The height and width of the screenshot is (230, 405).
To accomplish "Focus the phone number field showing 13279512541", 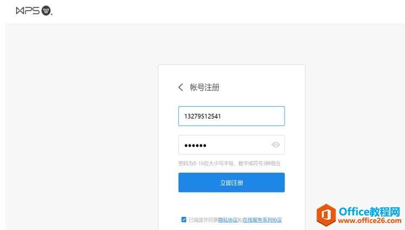I will (232, 116).
